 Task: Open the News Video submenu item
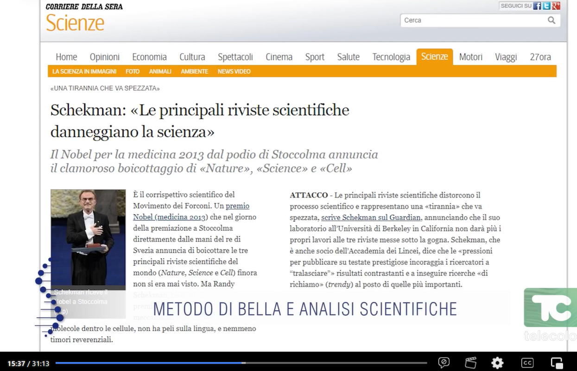pos(234,71)
